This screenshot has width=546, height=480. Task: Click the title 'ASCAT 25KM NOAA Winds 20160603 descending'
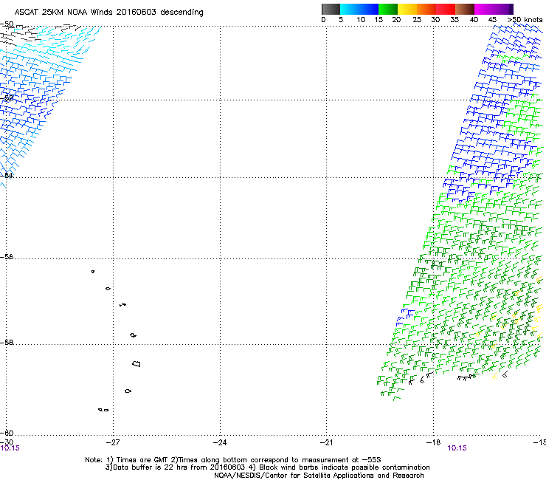pyautogui.click(x=108, y=13)
